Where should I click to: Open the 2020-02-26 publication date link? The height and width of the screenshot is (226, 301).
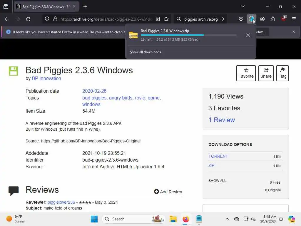tap(94, 91)
